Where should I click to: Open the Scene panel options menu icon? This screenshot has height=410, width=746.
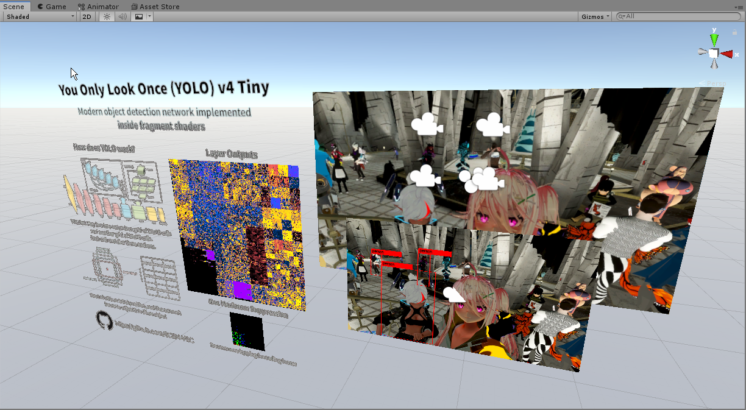pos(739,6)
